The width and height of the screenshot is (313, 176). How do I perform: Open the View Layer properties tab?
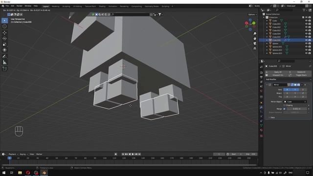(x=261, y=82)
